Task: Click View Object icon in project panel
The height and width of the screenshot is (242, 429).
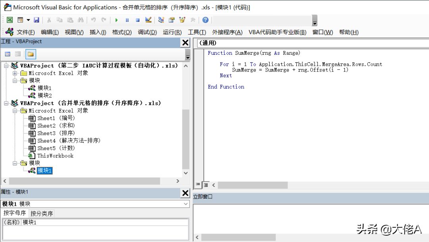Action: click(x=18, y=54)
